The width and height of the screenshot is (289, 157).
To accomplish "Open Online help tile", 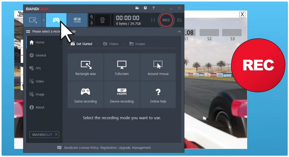I will point(158,95).
